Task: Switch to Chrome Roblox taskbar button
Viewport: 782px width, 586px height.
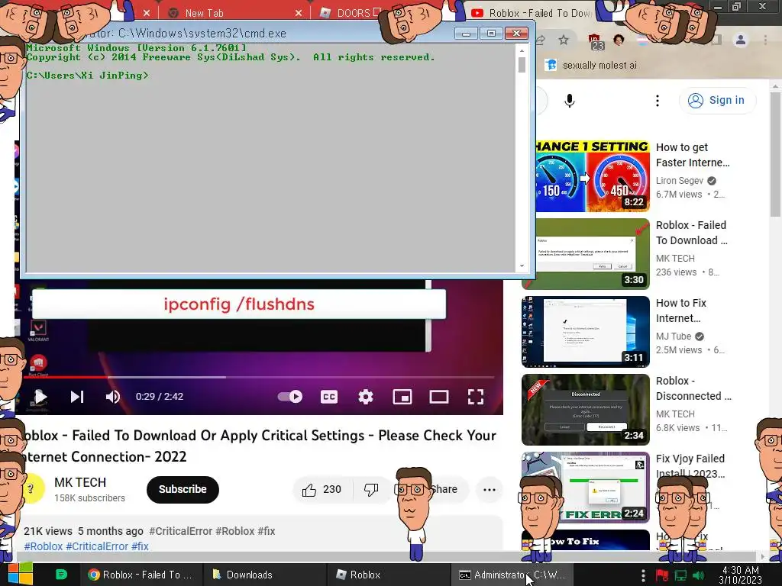Action: tap(140, 575)
